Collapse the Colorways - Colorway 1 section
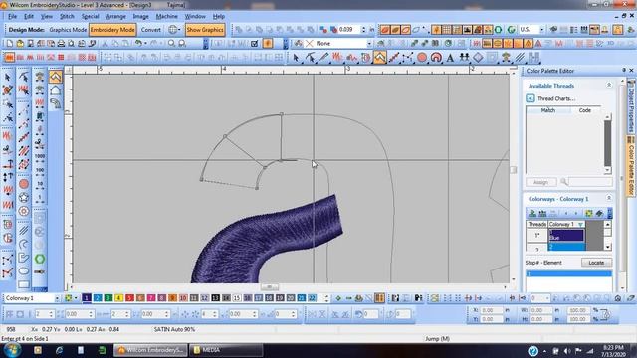Screen dimensions: 637x358 [x=608, y=198]
